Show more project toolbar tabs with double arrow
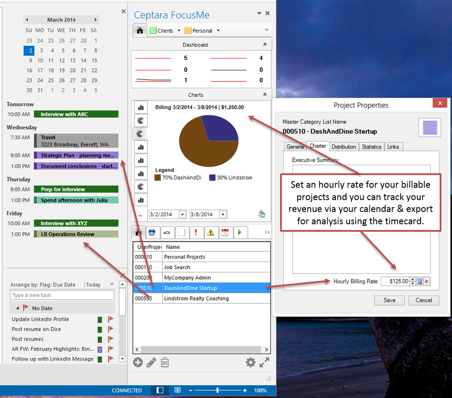 [x=267, y=233]
